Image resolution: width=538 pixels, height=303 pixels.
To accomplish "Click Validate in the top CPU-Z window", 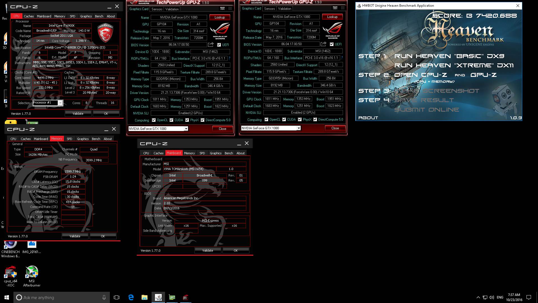I will pyautogui.click(x=78, y=114).
